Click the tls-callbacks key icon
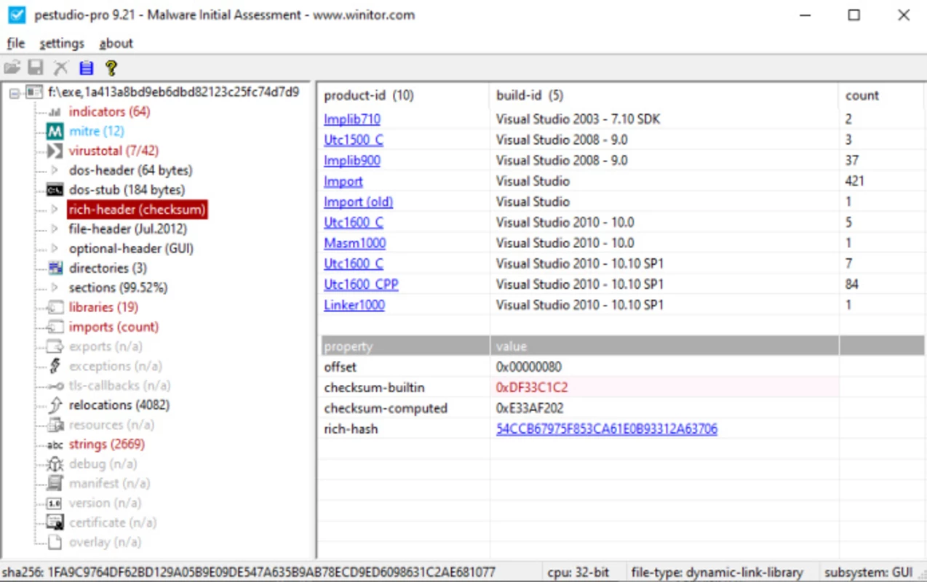927x582 pixels. click(55, 386)
